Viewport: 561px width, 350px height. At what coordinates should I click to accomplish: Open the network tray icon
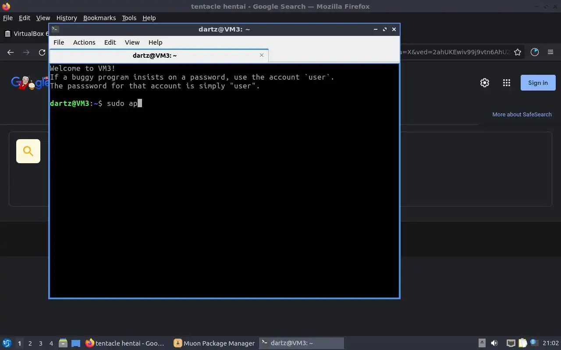pyautogui.click(x=511, y=343)
